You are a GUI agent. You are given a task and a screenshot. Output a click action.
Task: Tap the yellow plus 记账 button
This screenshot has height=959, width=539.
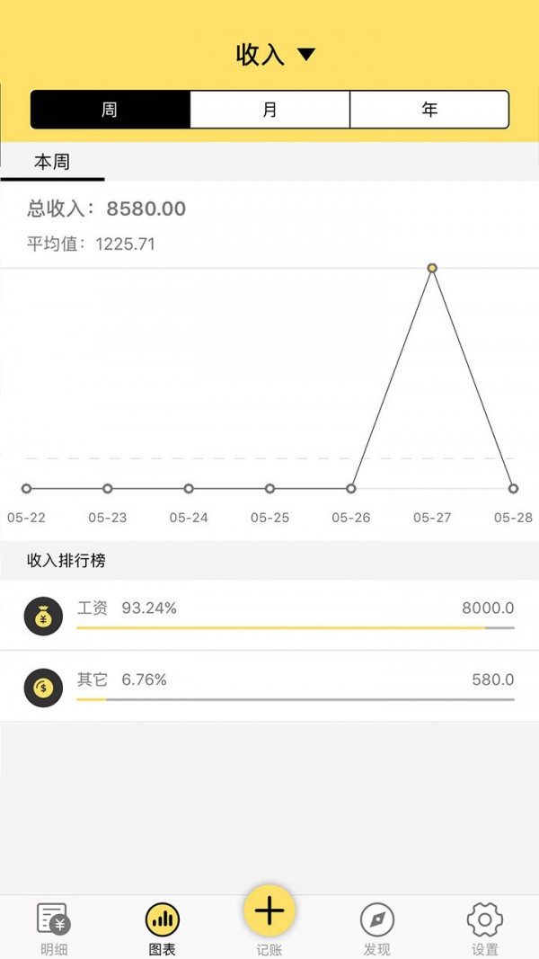pos(269,911)
